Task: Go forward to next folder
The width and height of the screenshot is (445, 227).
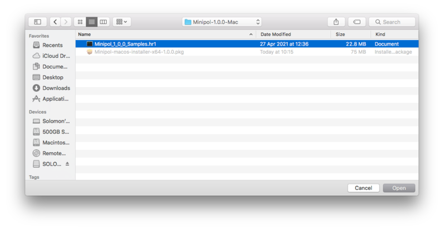Action: [x=66, y=22]
